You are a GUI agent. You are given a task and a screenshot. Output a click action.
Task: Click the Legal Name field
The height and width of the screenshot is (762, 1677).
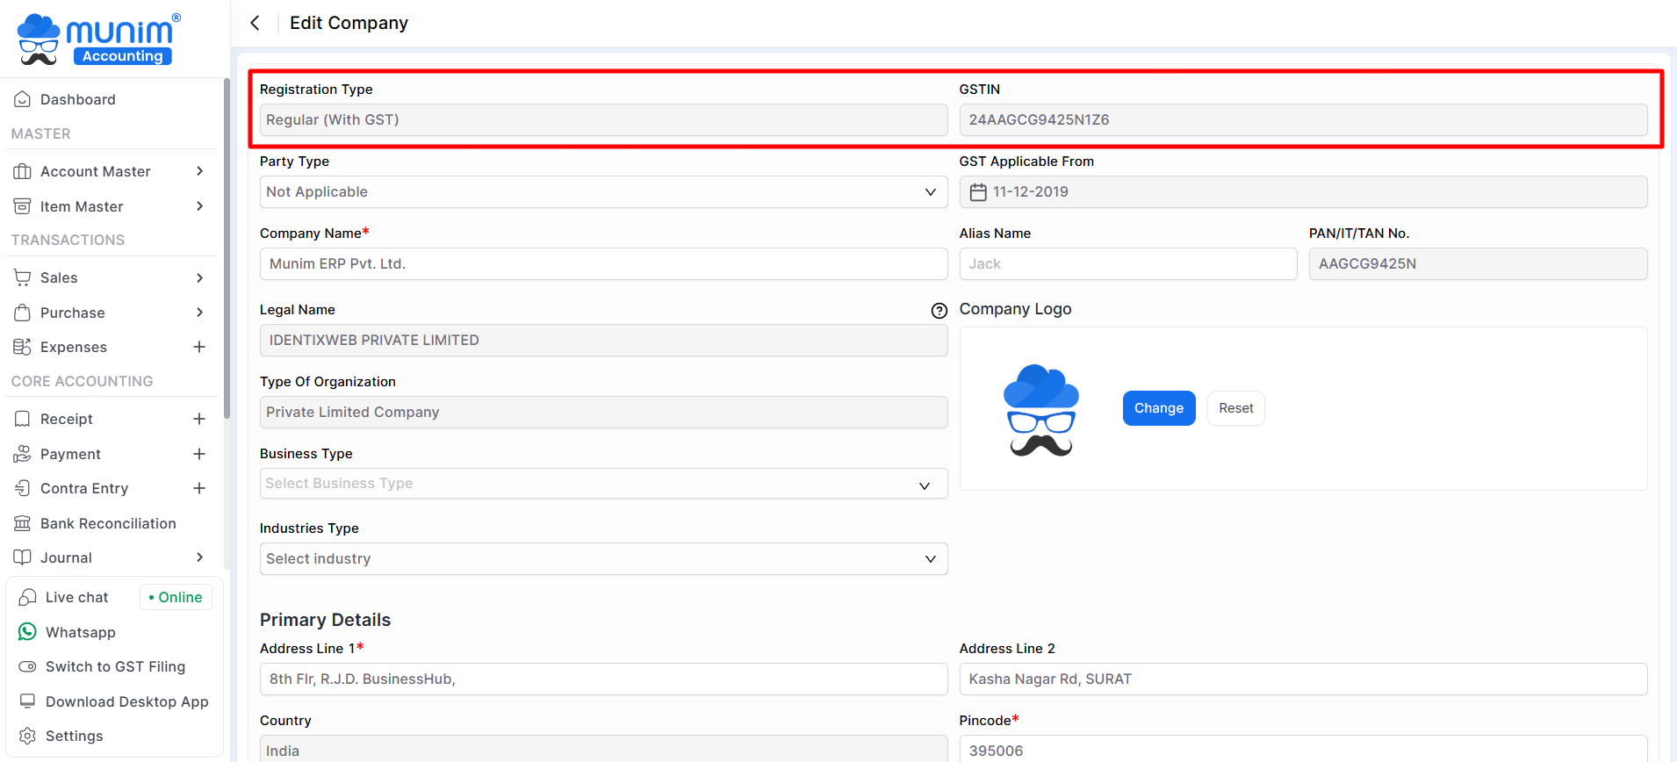coord(603,341)
